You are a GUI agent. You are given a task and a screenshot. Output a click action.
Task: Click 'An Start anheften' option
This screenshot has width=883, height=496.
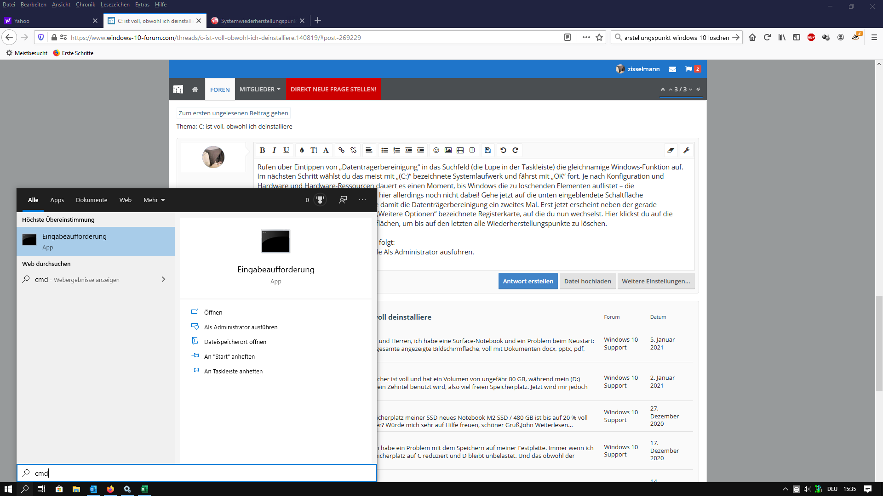tap(229, 356)
